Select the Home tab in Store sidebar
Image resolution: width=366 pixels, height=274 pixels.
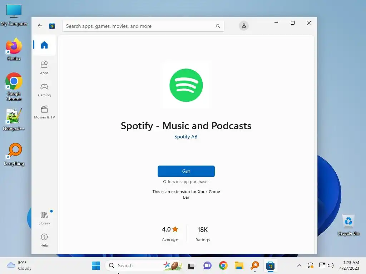[x=44, y=45]
